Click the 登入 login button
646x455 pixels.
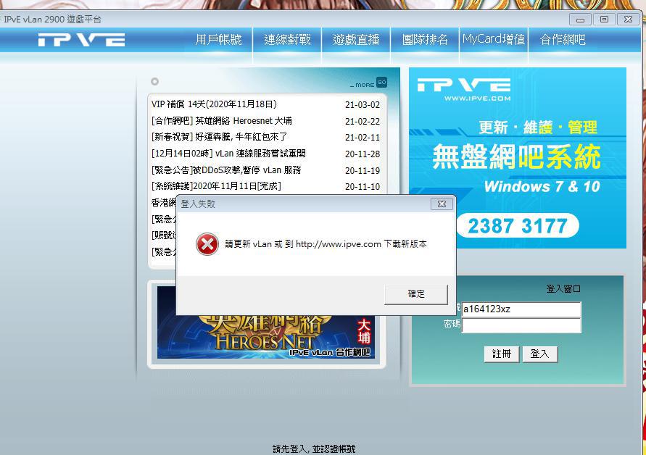(539, 354)
